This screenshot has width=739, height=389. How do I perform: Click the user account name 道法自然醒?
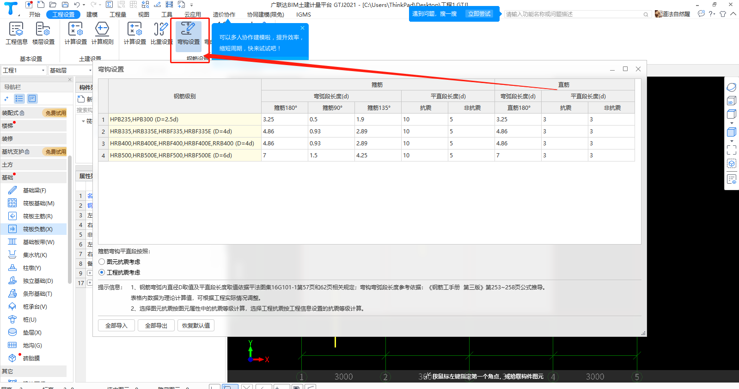coord(676,14)
